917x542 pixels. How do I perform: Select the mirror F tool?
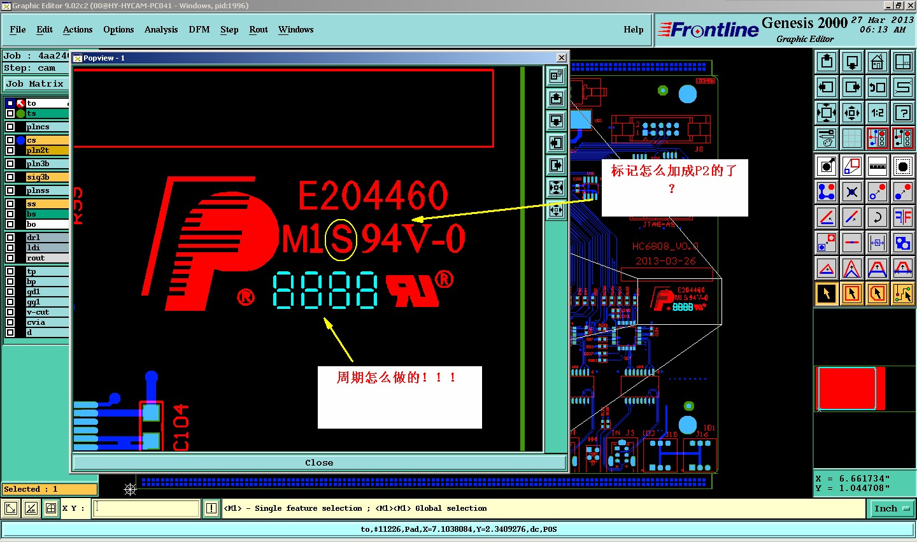(903, 217)
